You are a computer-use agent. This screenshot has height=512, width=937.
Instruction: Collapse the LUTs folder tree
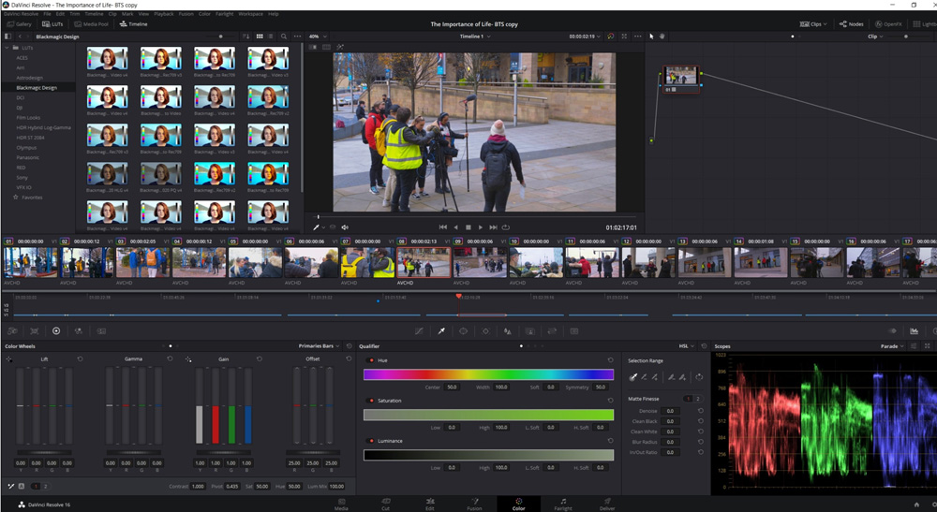pos(7,47)
